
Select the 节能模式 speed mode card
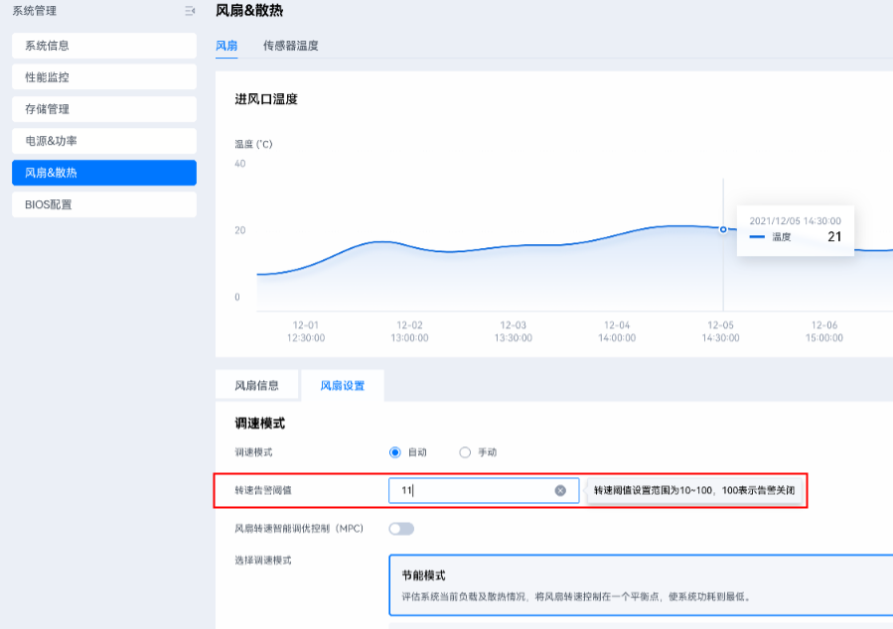pyautogui.click(x=636, y=585)
